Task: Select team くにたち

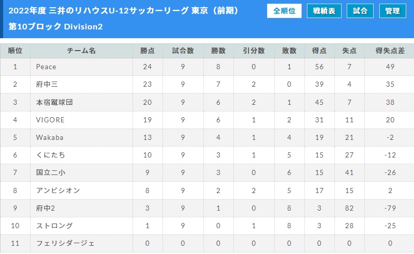Action: 50,155
